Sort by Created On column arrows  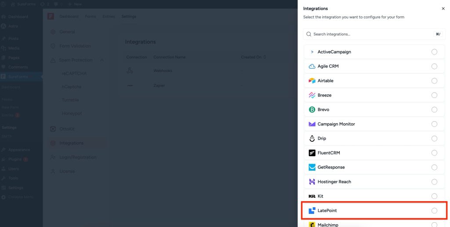pos(265,57)
